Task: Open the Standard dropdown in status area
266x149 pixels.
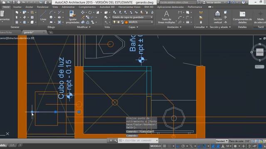Action: tap(222, 141)
